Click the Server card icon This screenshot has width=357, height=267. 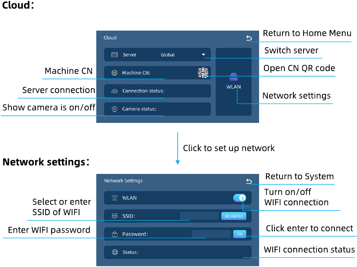point(115,55)
